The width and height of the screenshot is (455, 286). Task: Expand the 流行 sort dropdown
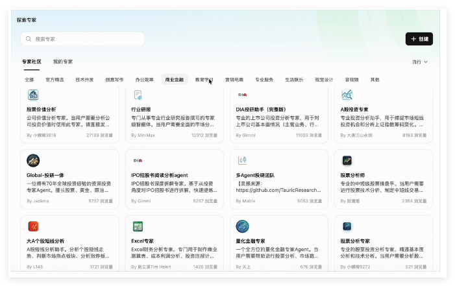coord(420,62)
